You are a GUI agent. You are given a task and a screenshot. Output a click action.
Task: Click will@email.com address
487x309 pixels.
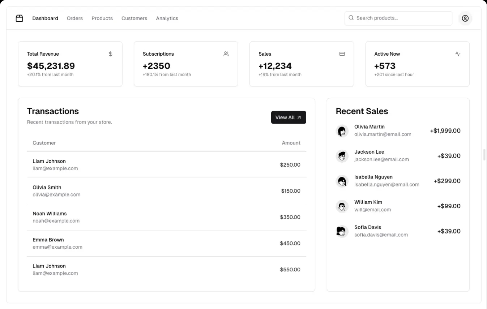(x=372, y=210)
